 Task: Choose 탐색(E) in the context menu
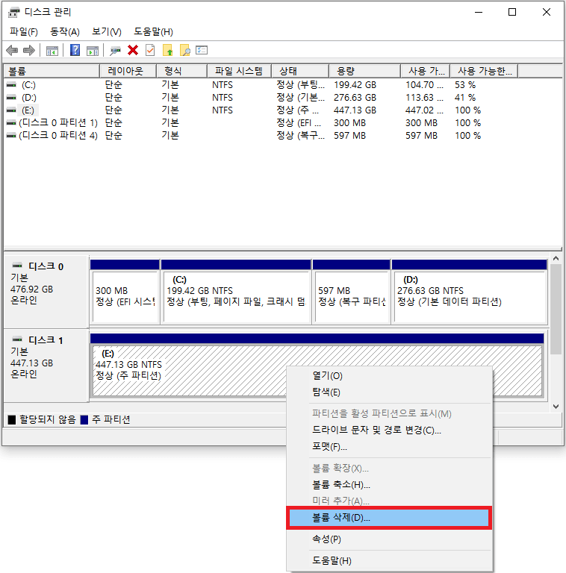(389, 392)
